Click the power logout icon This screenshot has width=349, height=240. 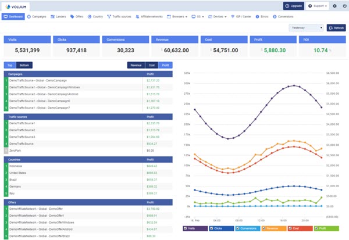click(x=343, y=6)
